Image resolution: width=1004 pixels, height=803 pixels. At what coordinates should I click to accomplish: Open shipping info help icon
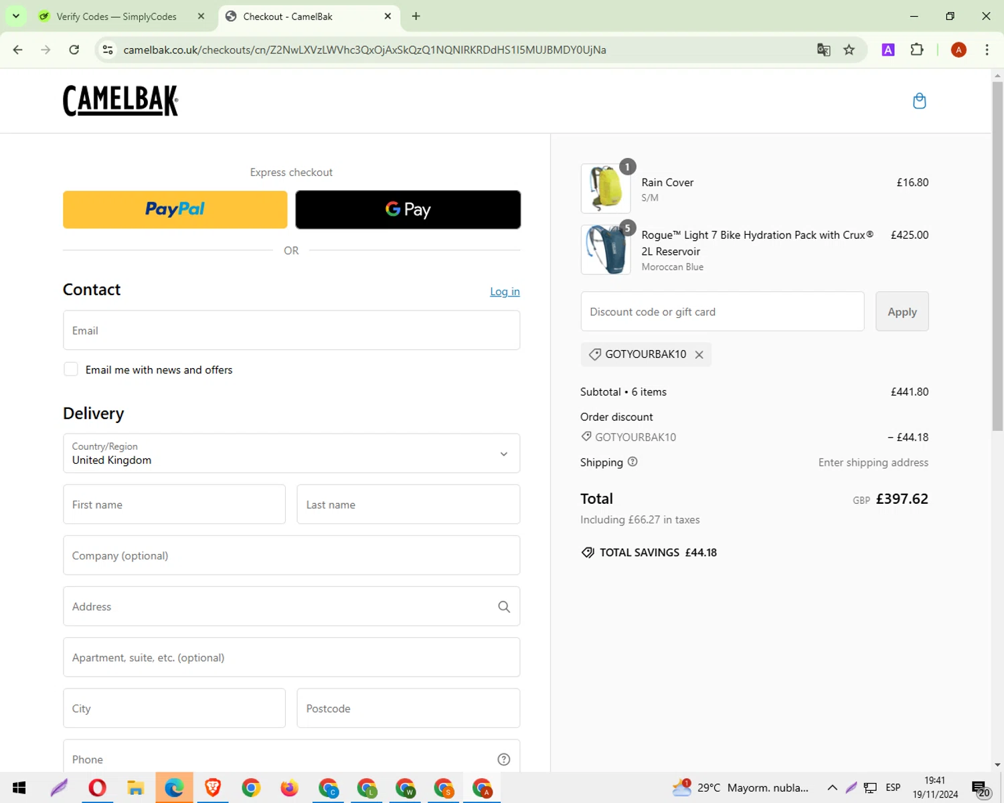point(633,462)
